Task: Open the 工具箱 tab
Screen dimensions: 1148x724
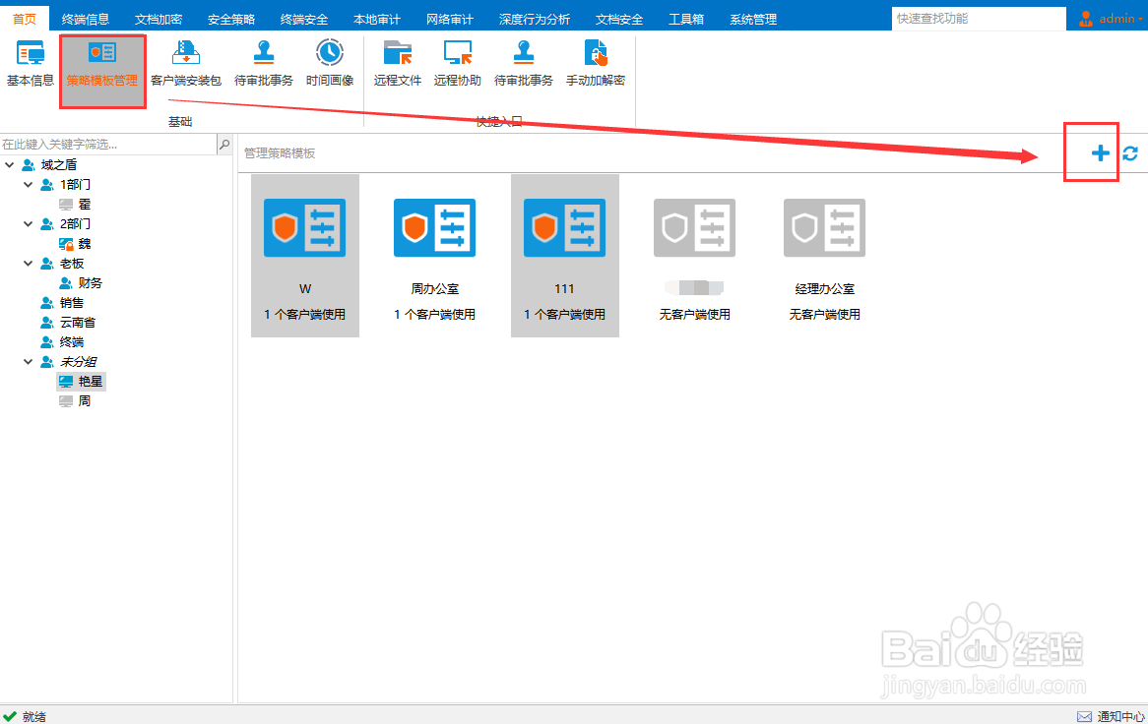Action: click(x=686, y=19)
